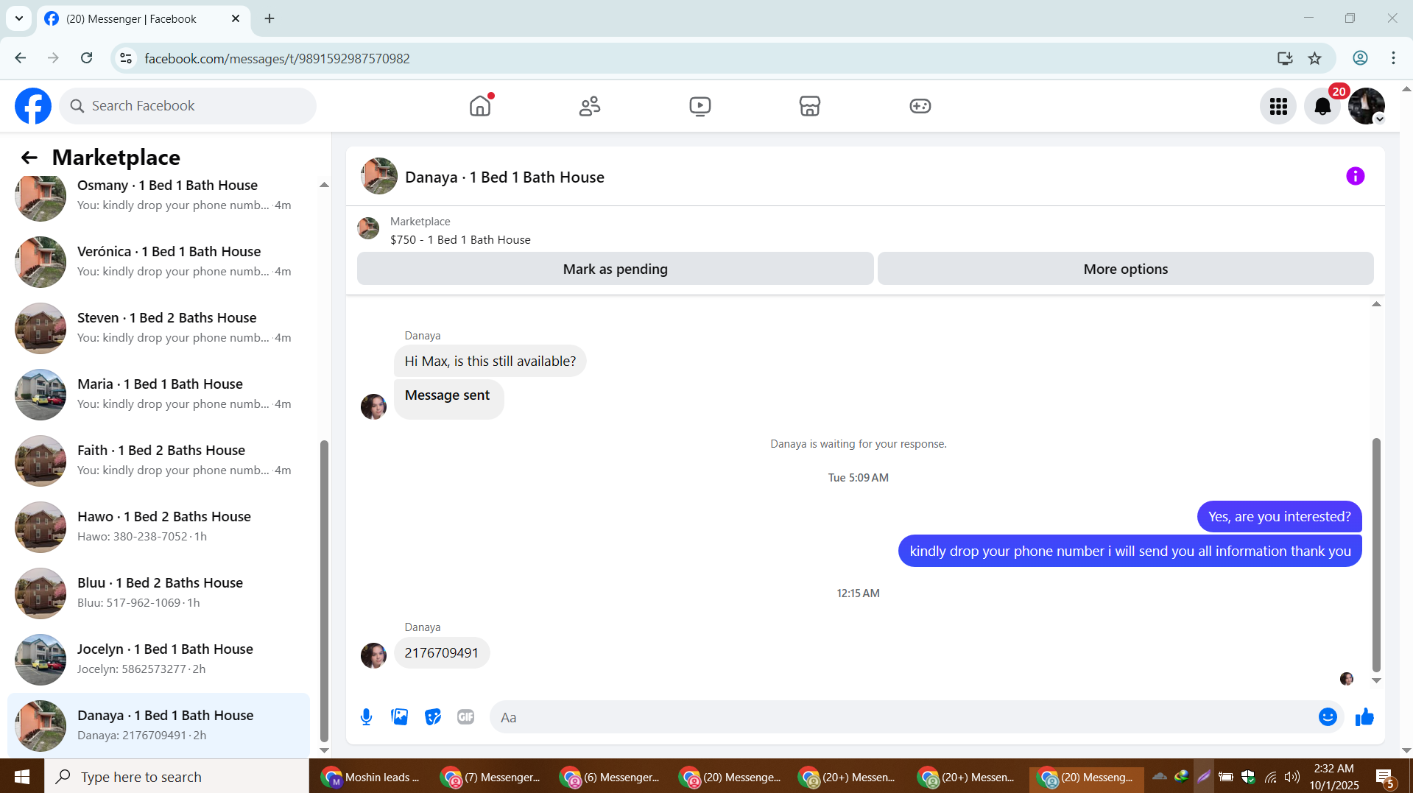Open the GIF picker icon
1413x793 pixels.
click(x=465, y=717)
